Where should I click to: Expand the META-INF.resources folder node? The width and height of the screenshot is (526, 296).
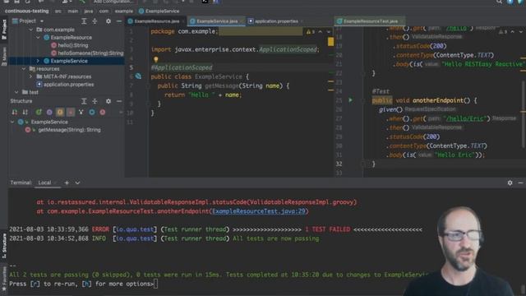click(31, 76)
